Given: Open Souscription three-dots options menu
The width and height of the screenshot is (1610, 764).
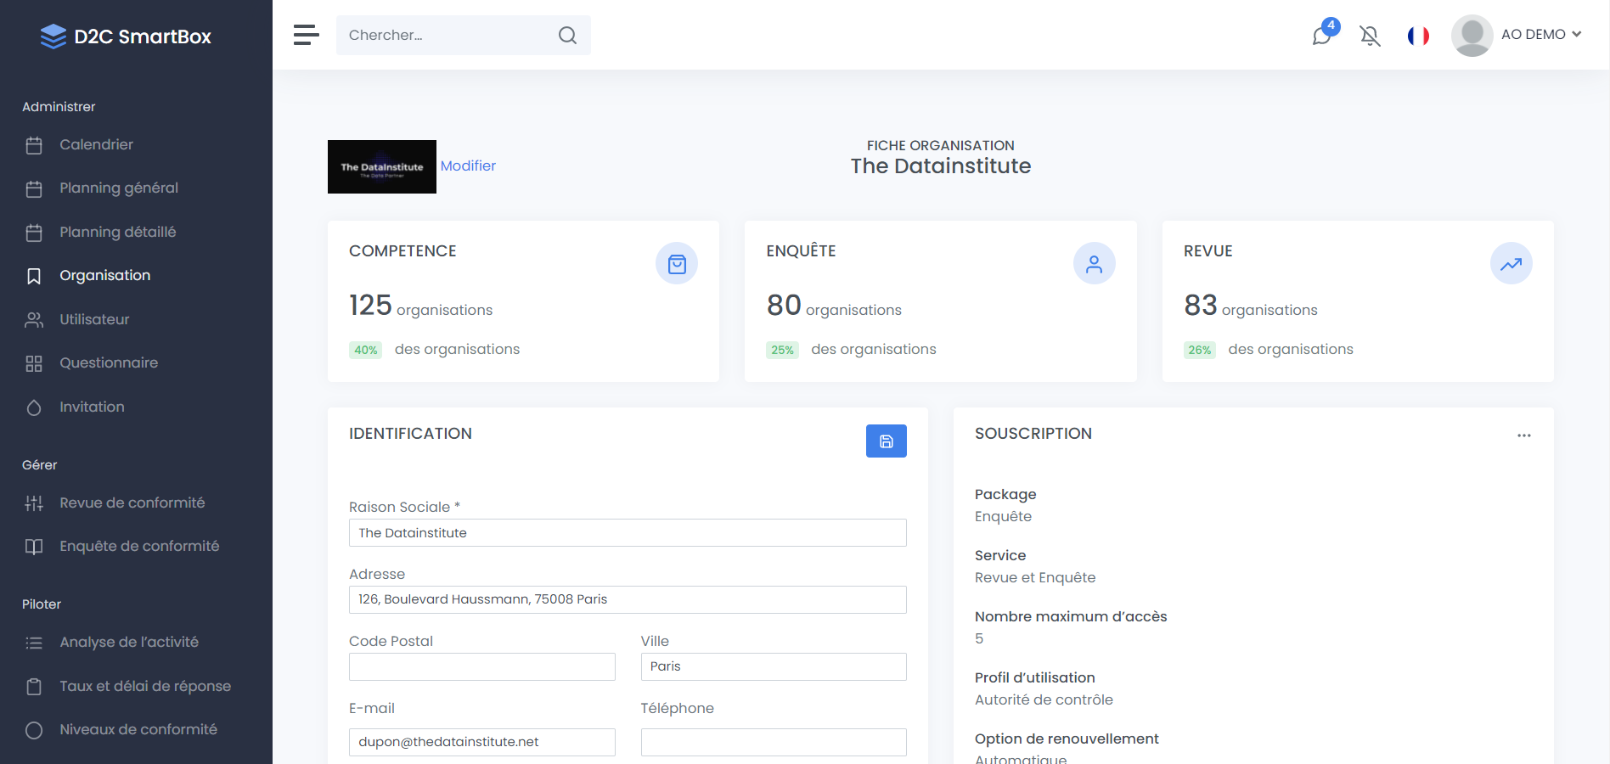Looking at the screenshot, I should click(1523, 435).
